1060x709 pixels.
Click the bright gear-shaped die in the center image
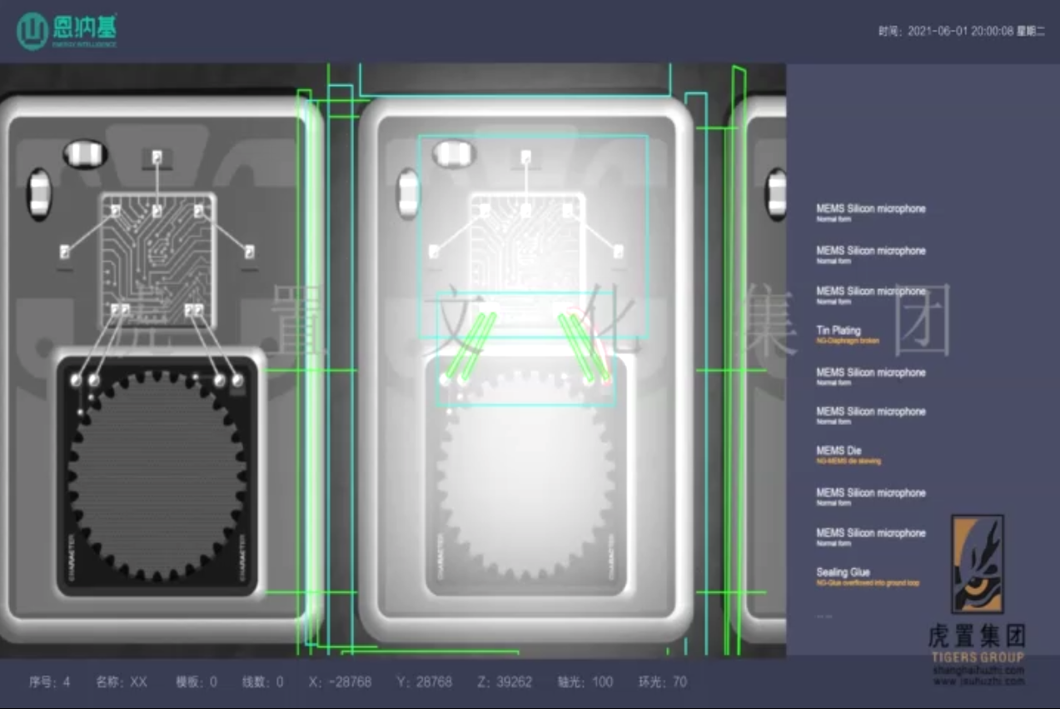click(525, 475)
